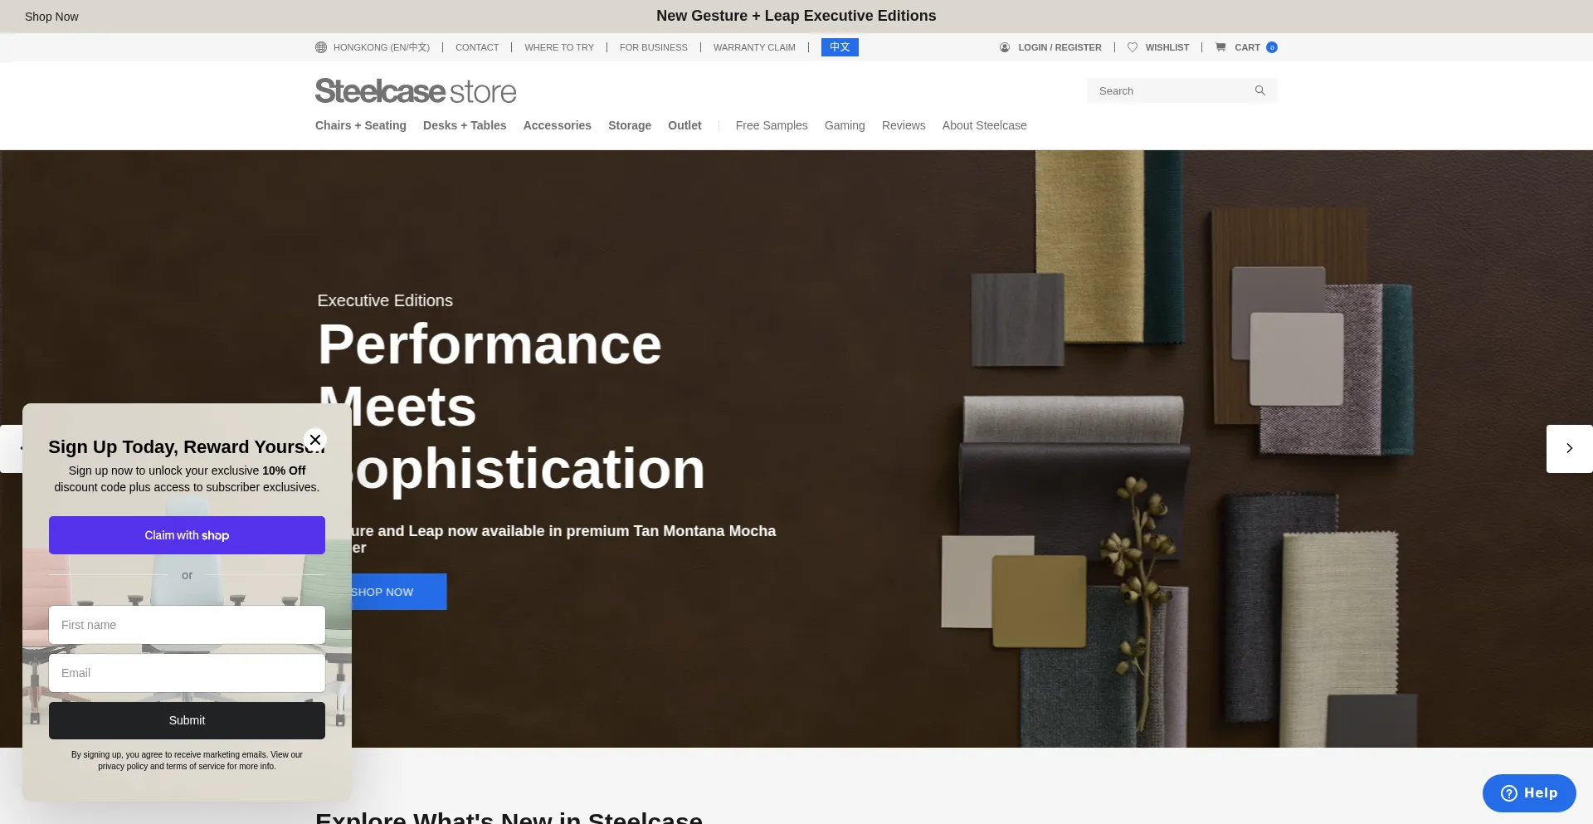The height and width of the screenshot is (824, 1593).
Task: Focus the Email field
Action: click(x=187, y=673)
